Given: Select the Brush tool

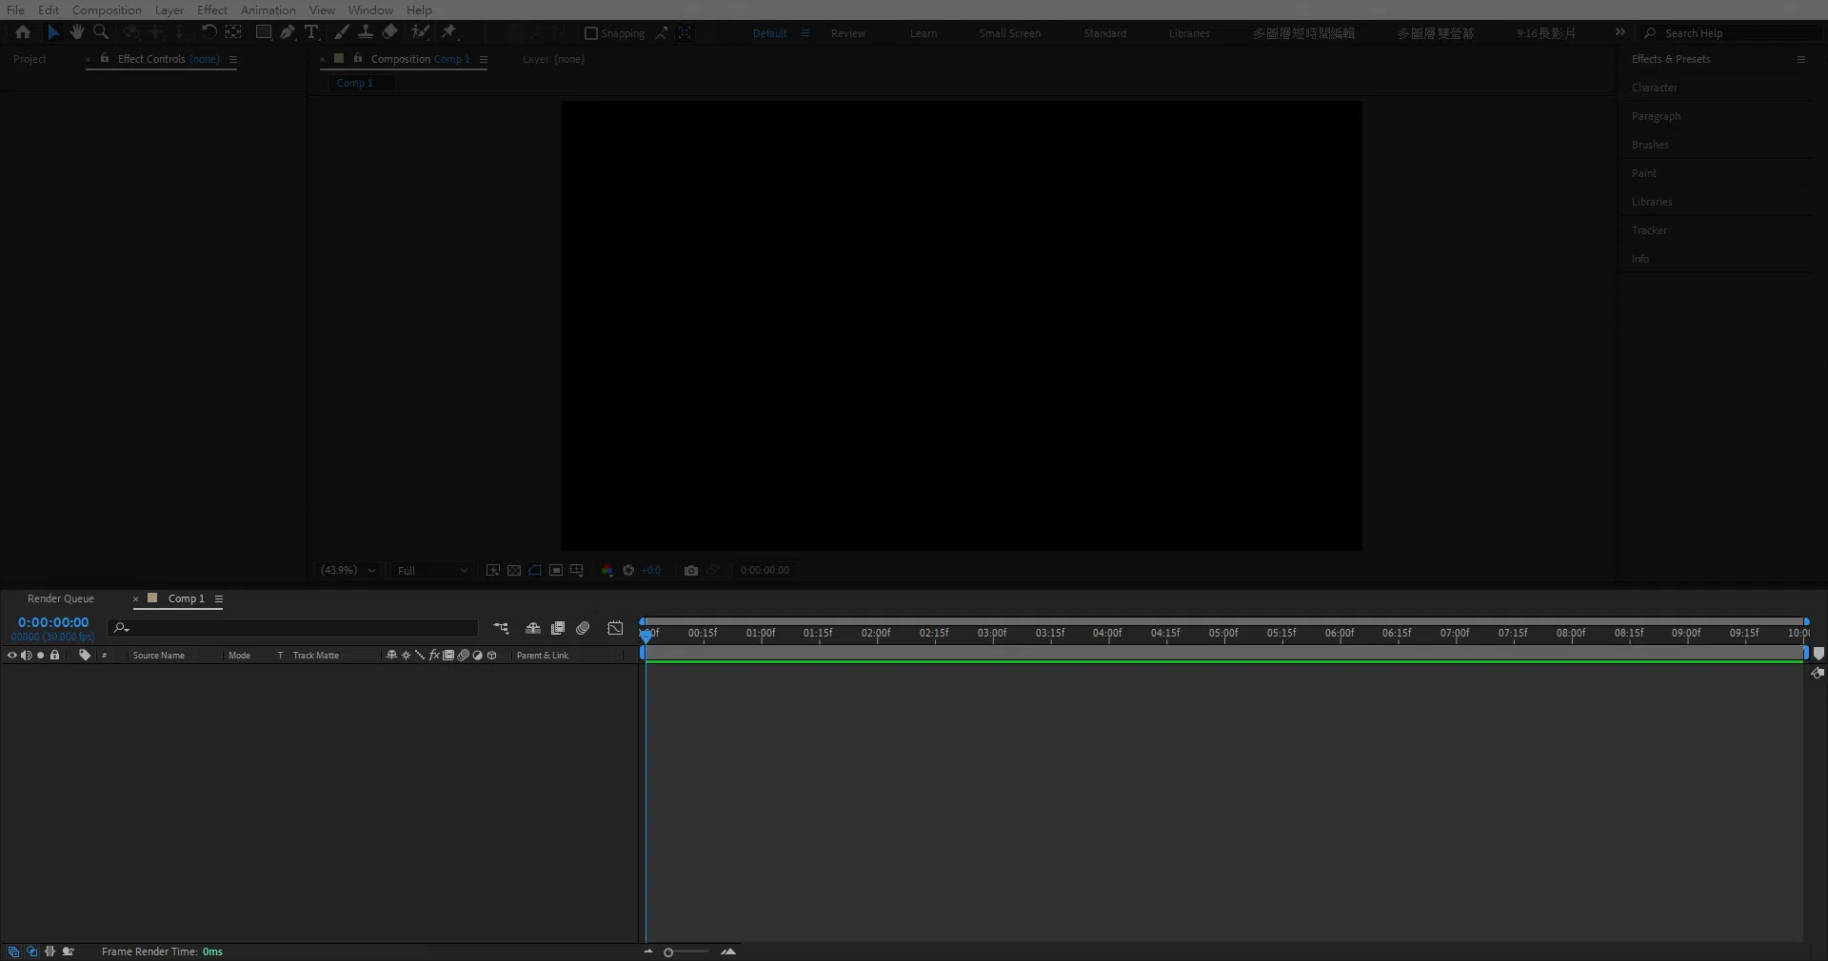Looking at the screenshot, I should [341, 32].
